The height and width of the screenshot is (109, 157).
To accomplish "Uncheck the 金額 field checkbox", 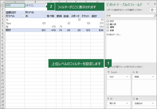I will (x=108, y=30).
